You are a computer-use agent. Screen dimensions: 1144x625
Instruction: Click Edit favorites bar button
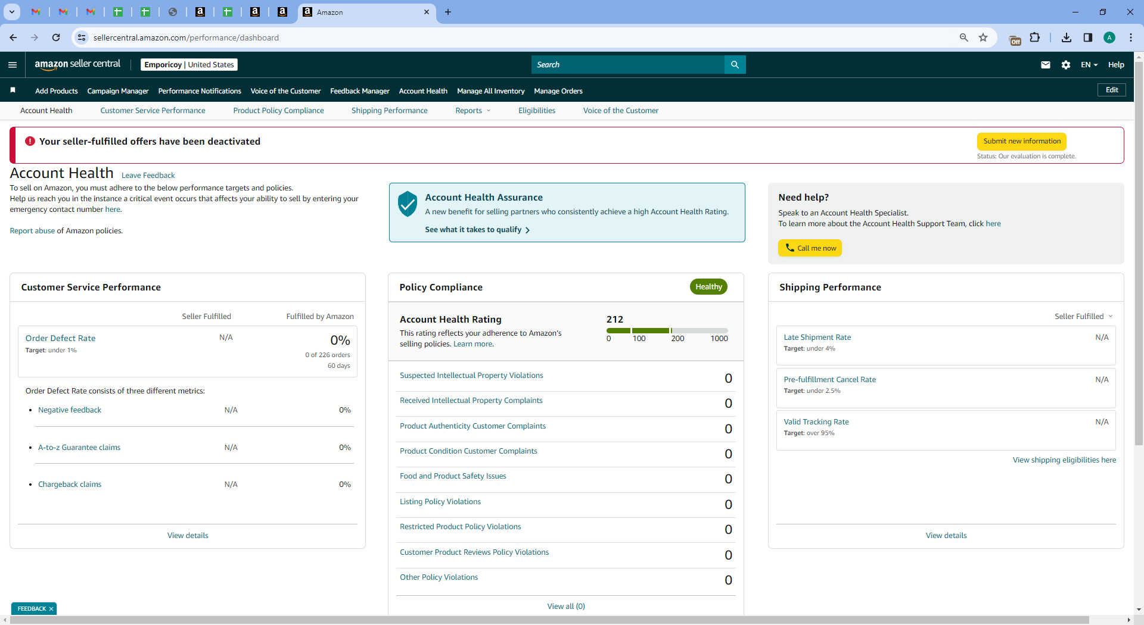pyautogui.click(x=1112, y=90)
